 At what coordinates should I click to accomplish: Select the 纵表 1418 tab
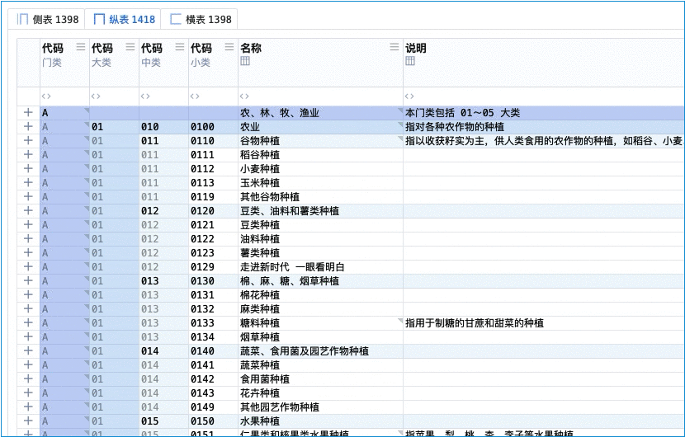(124, 19)
